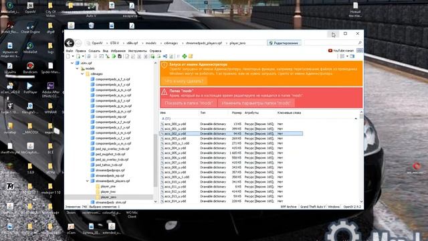Open the Инструменты menu
The height and width of the screenshot is (241, 428).
pos(137,51)
